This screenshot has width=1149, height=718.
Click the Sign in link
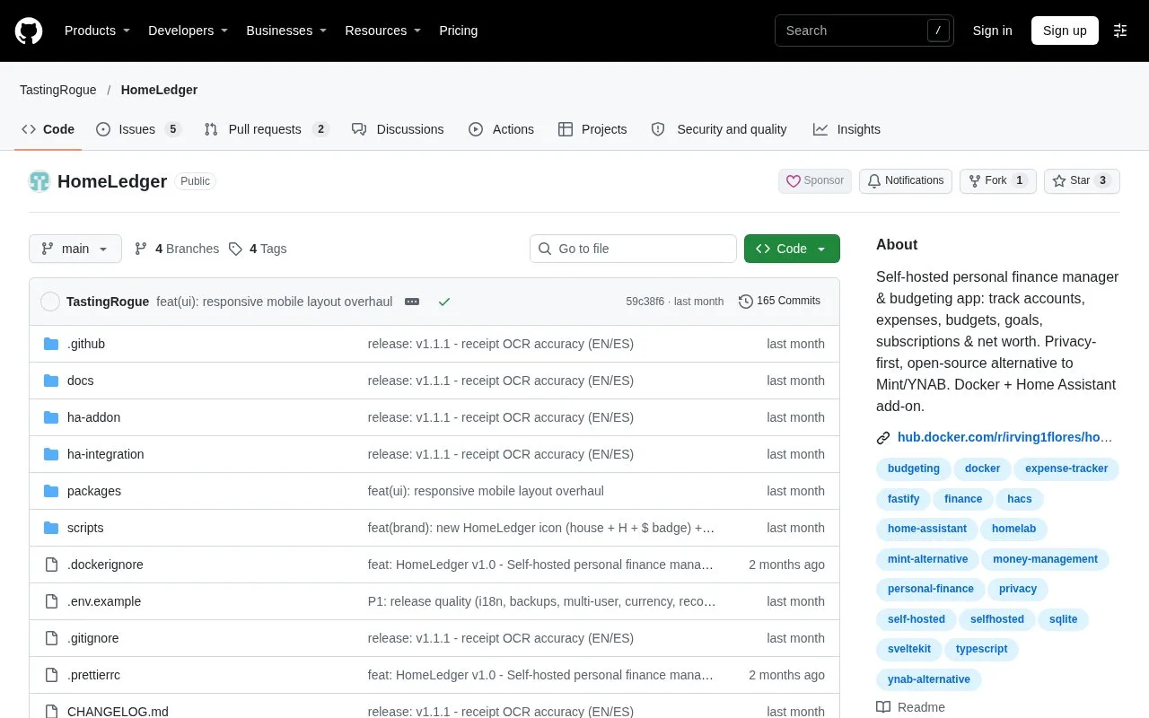(x=992, y=31)
